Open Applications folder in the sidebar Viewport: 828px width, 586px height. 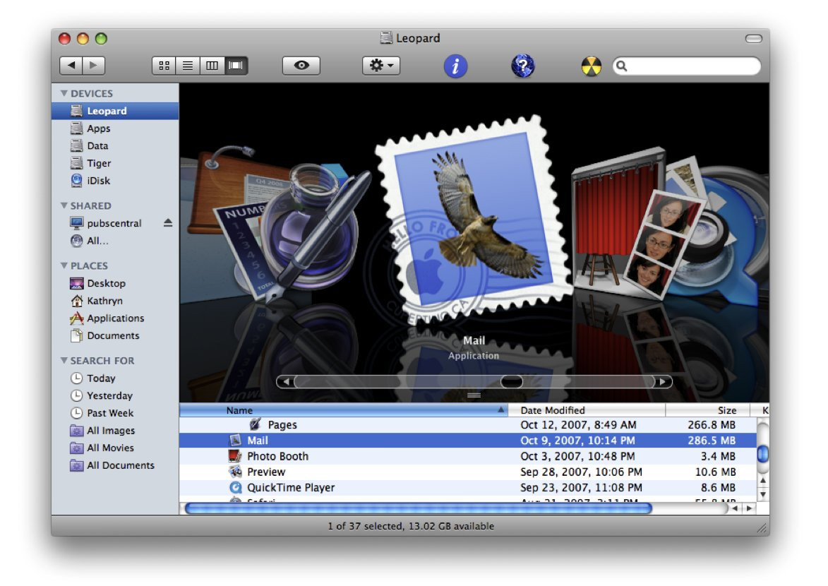115,318
